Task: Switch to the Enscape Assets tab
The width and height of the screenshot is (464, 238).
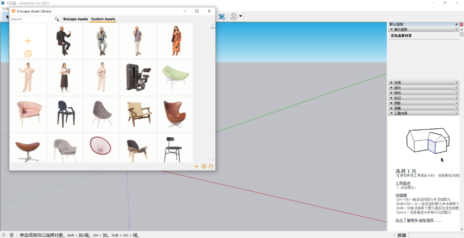Action: pyautogui.click(x=76, y=19)
